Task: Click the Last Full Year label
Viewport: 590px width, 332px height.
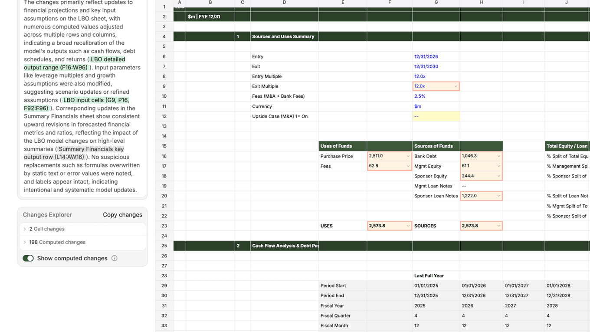Action: 436,276
